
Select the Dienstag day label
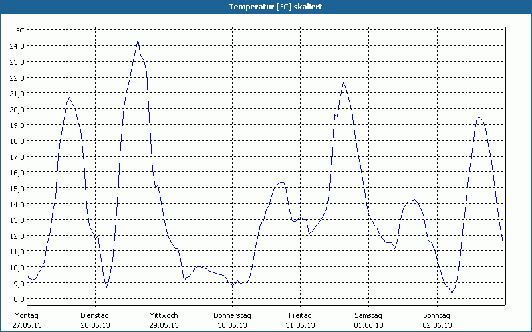coord(94,315)
